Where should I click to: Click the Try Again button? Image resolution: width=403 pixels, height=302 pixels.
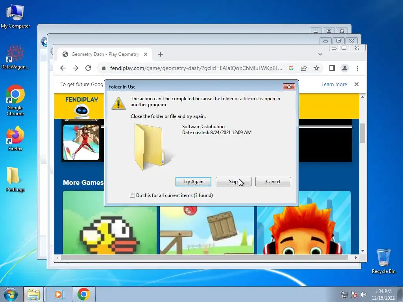(x=193, y=182)
